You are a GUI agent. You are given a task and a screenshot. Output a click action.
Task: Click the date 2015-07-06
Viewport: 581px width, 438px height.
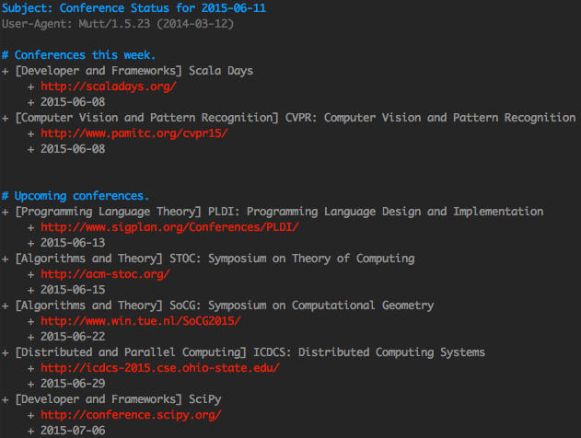tap(73, 431)
